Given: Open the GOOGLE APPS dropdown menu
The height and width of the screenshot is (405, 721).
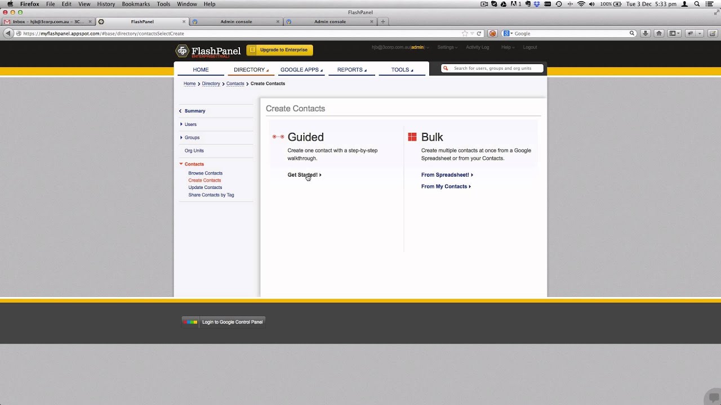Looking at the screenshot, I should point(301,70).
